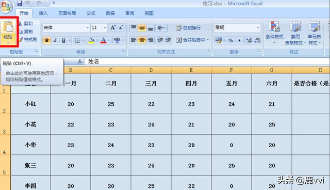330x190 pixels.
Task: Increase font size with large A icon
Action: coord(113,28)
